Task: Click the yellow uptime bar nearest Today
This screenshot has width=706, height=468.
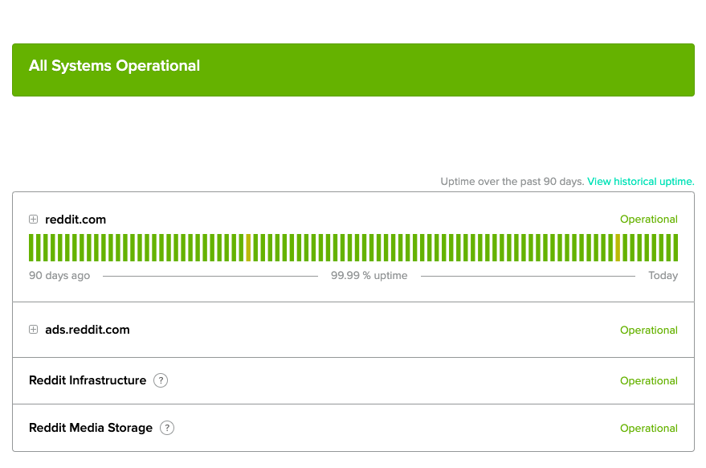Action: [617, 248]
